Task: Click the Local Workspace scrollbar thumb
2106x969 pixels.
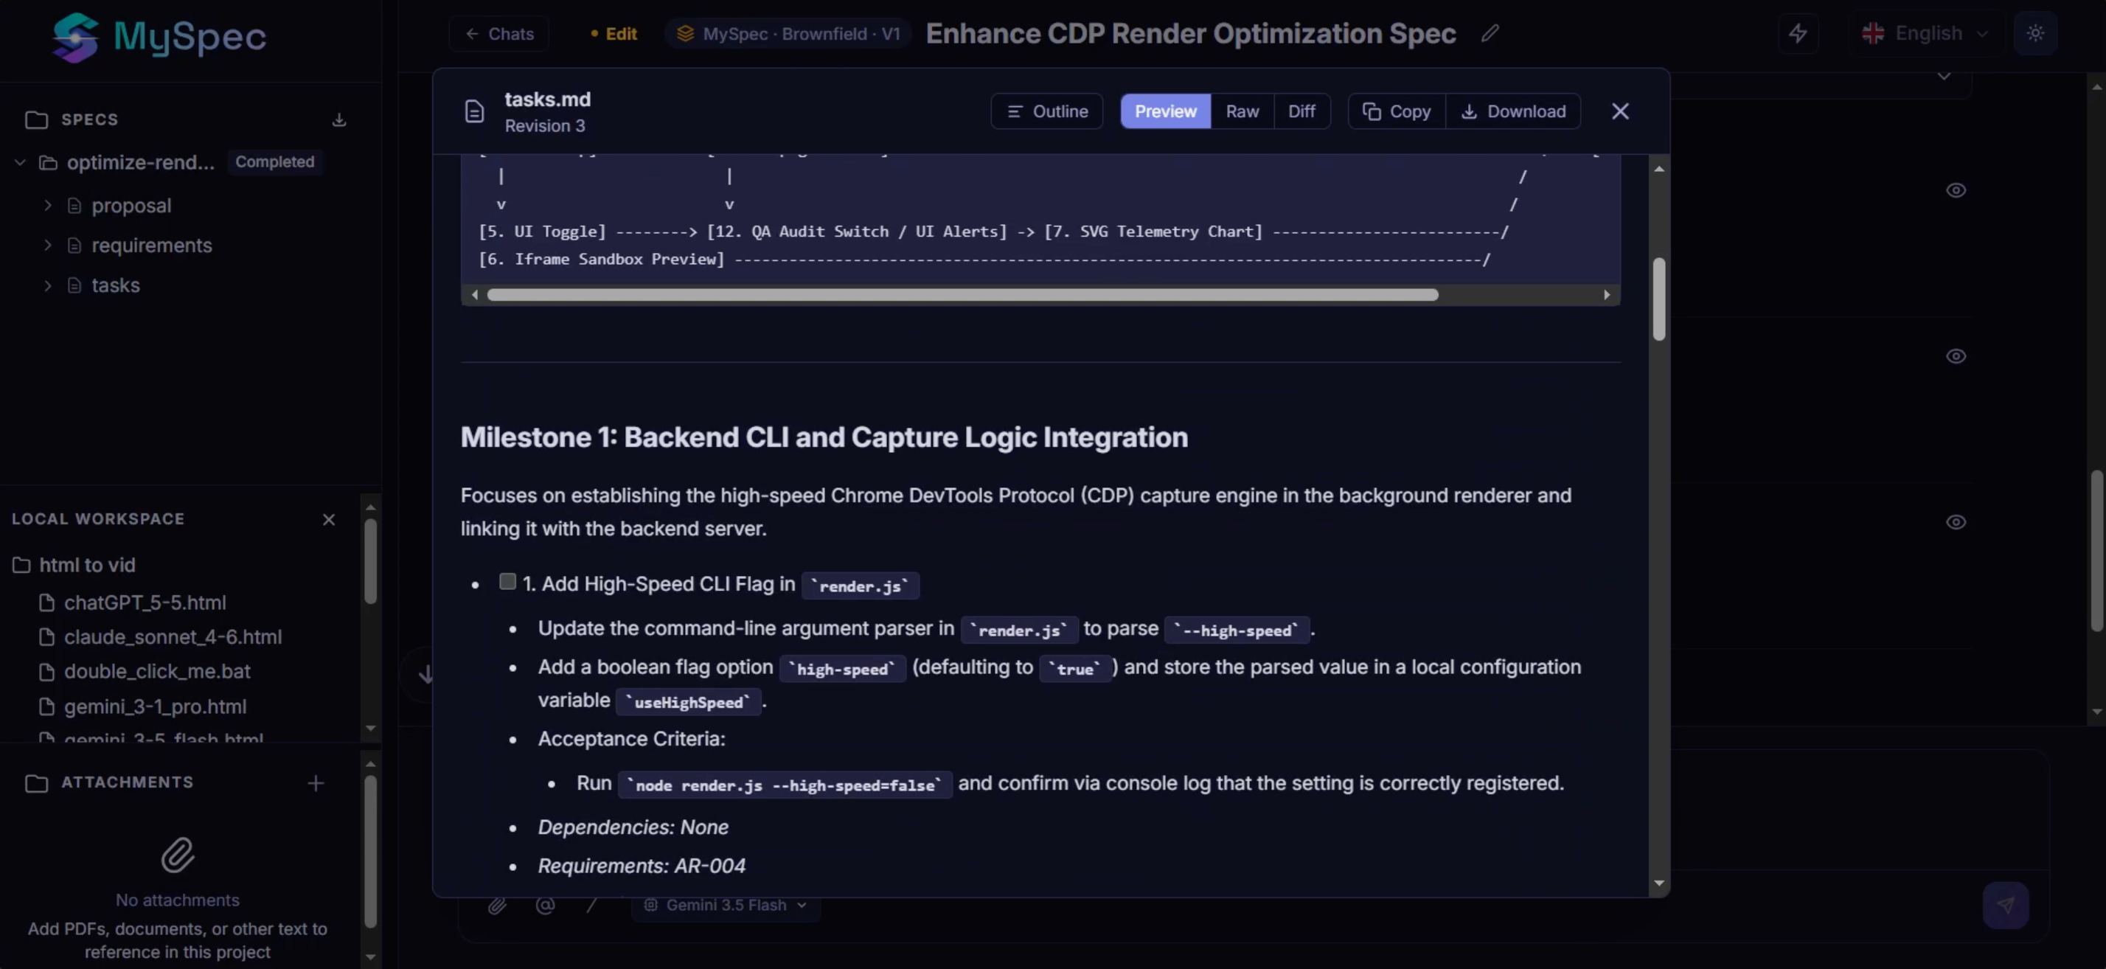Action: click(x=370, y=562)
